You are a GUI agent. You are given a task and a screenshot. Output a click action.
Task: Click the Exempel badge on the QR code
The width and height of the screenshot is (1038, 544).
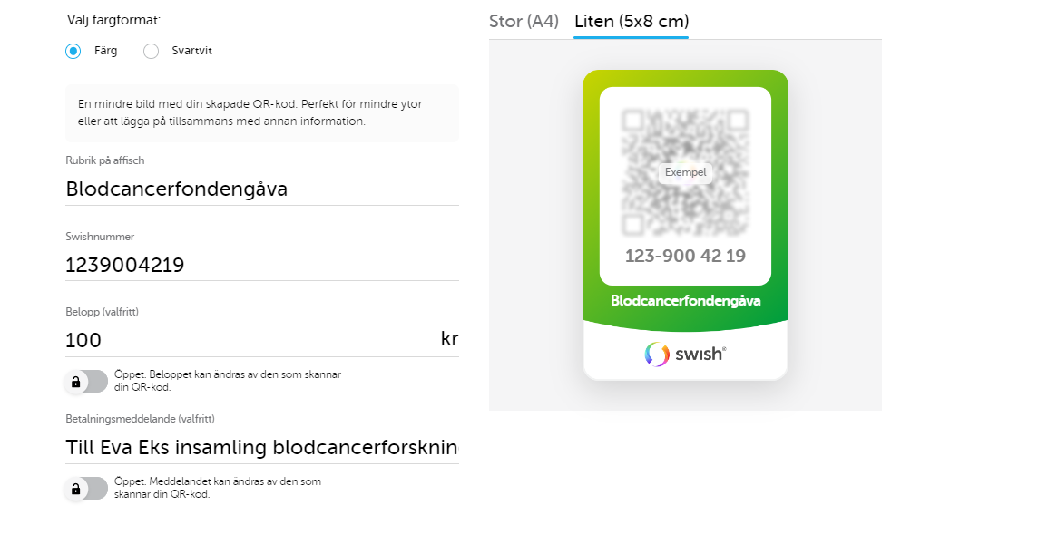click(685, 172)
